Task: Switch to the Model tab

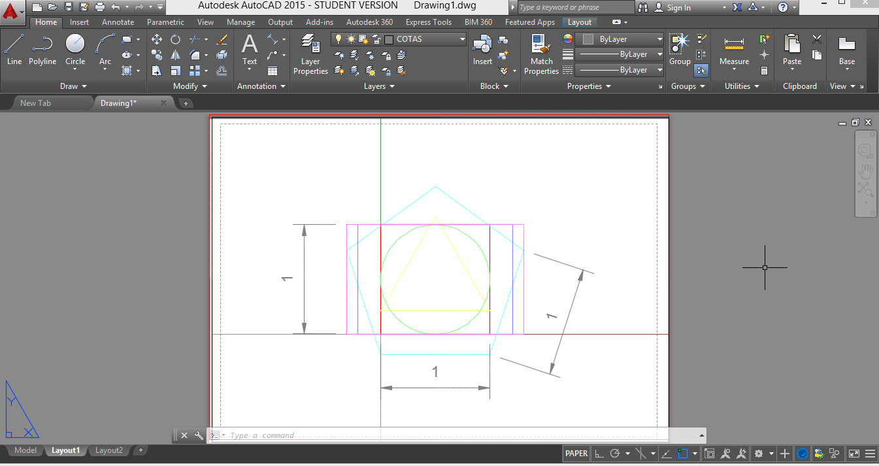Action: pyautogui.click(x=25, y=450)
